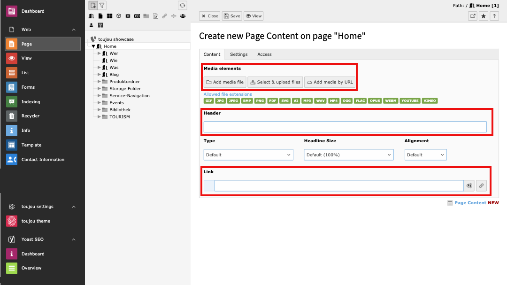Bookmark this page with the star icon

click(484, 16)
